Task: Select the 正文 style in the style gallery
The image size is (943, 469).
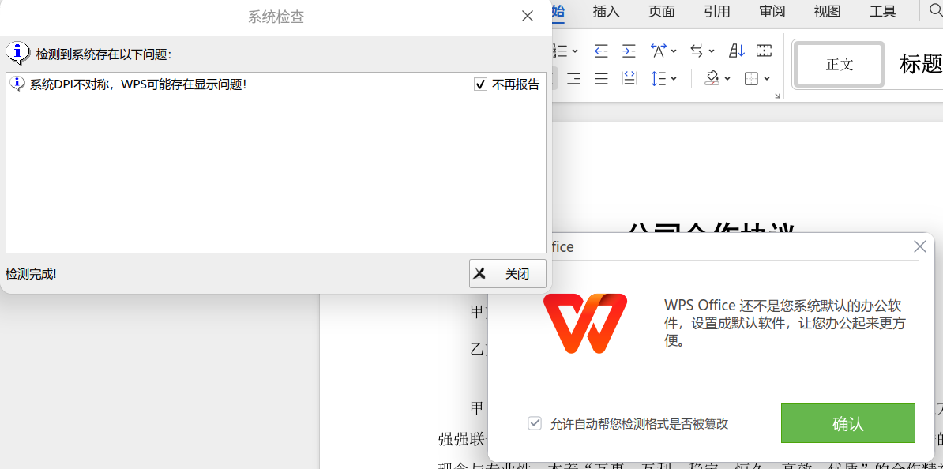Action: click(x=840, y=64)
